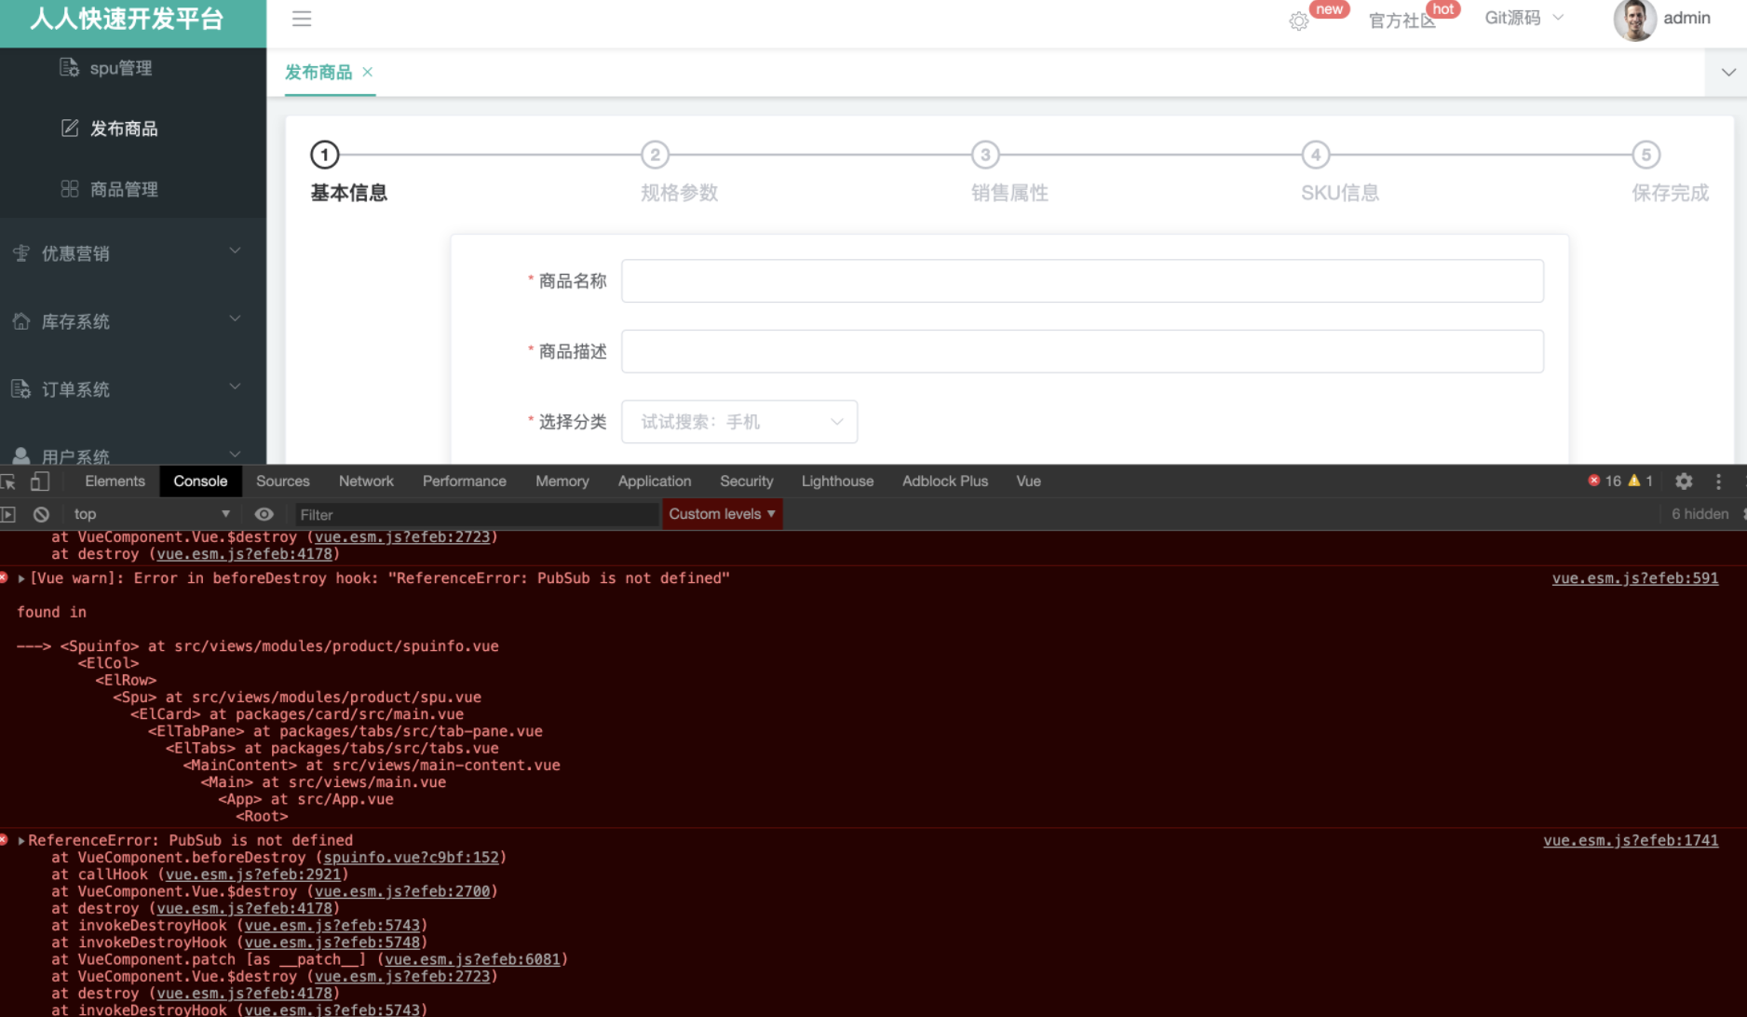This screenshot has height=1017, width=1747.
Task: Click step 5 保存完成 circle
Action: [1646, 155]
